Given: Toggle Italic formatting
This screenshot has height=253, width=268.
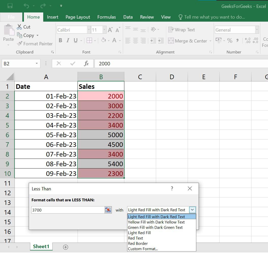Looking at the screenshot, I should 68,40.
